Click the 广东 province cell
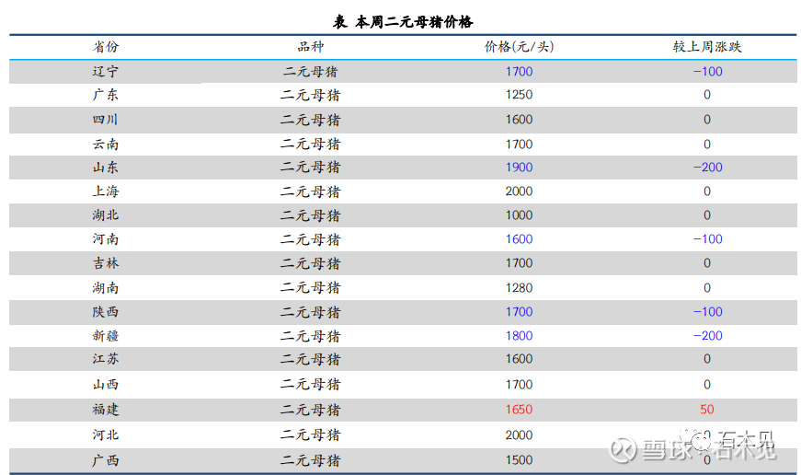801x475 pixels. 106,95
